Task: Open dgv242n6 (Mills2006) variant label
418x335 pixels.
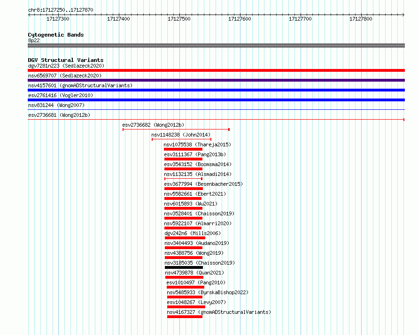Action: point(193,233)
